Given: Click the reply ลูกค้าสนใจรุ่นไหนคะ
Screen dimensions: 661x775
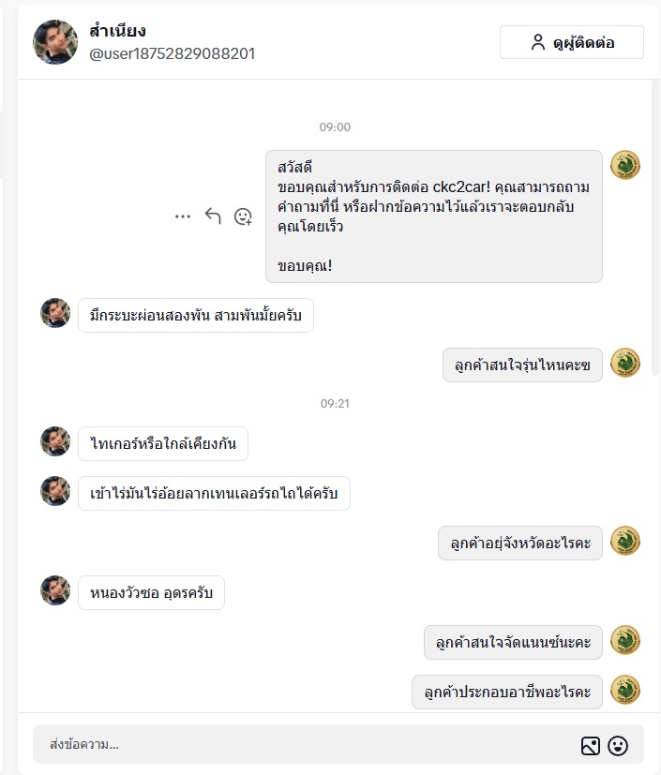Looking at the screenshot, I should [x=522, y=365].
